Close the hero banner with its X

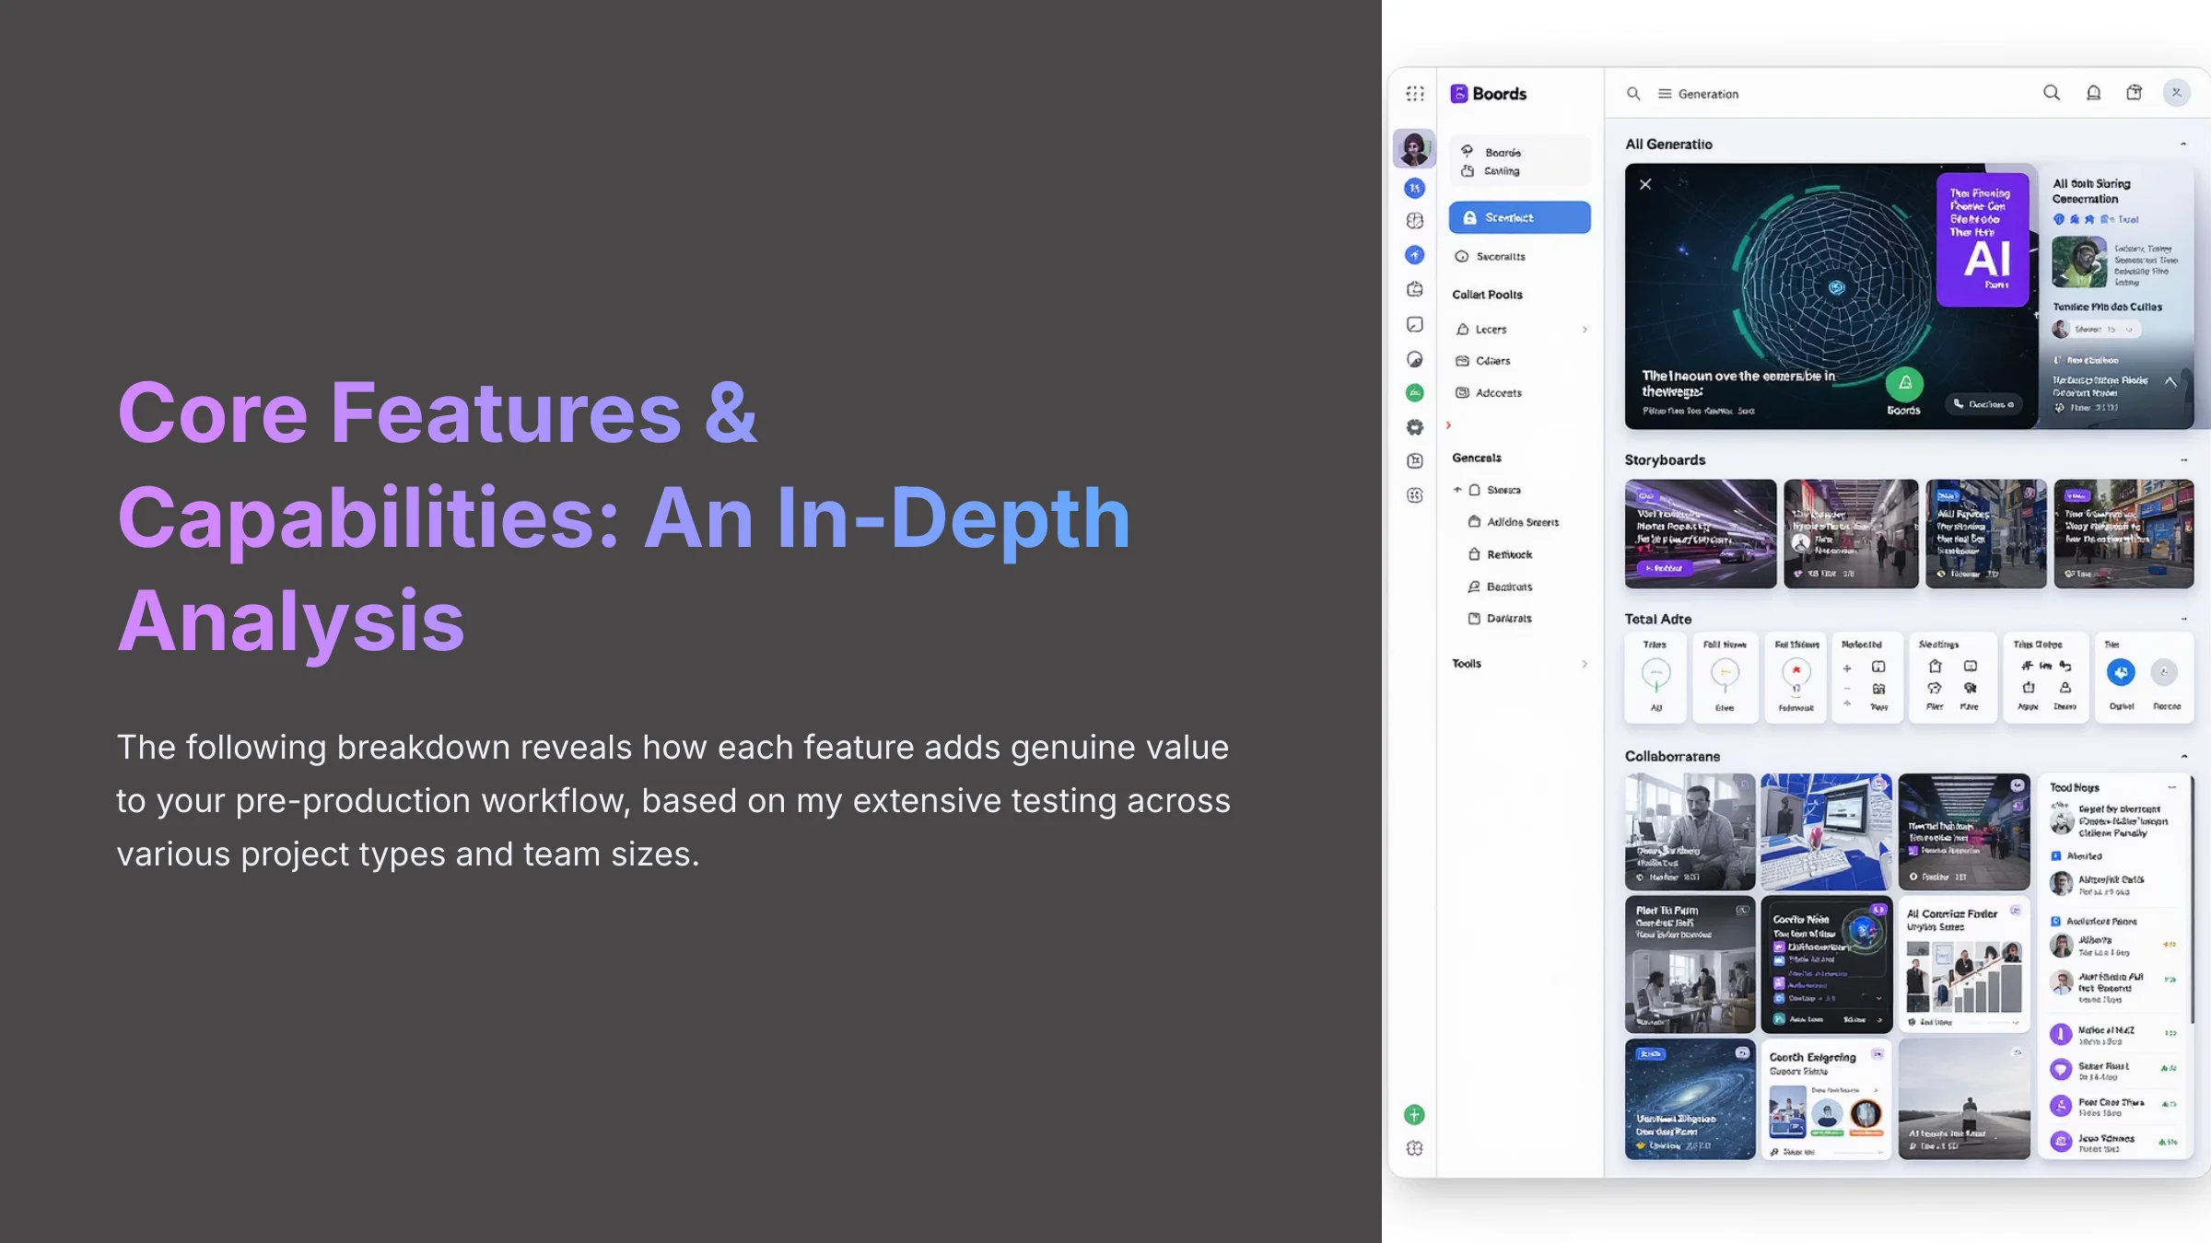click(1645, 184)
